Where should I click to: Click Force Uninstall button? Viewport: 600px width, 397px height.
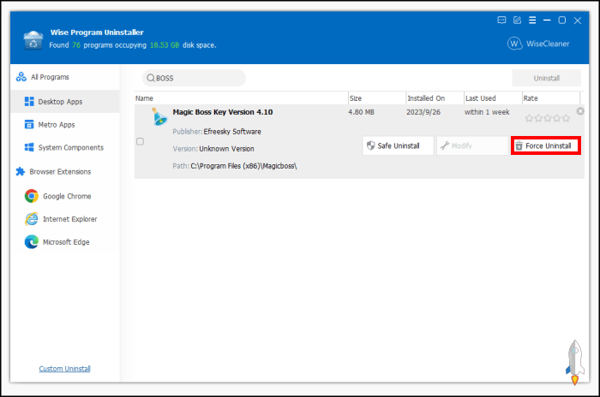(x=546, y=145)
